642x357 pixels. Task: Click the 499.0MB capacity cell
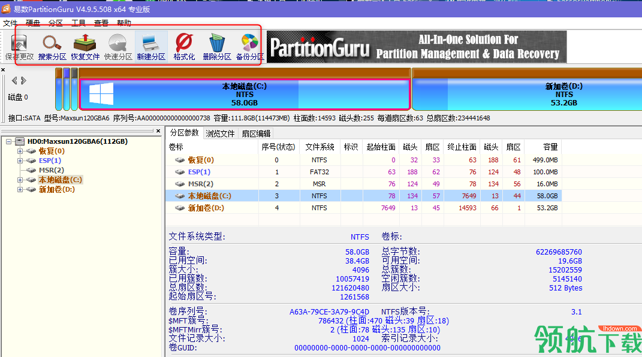coord(545,160)
